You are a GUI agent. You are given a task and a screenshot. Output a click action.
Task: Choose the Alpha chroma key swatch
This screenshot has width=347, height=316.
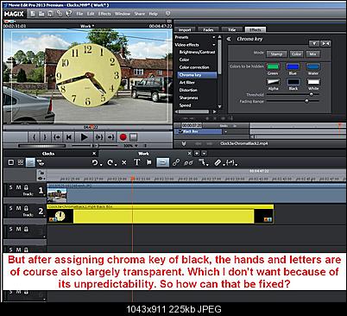(273, 82)
